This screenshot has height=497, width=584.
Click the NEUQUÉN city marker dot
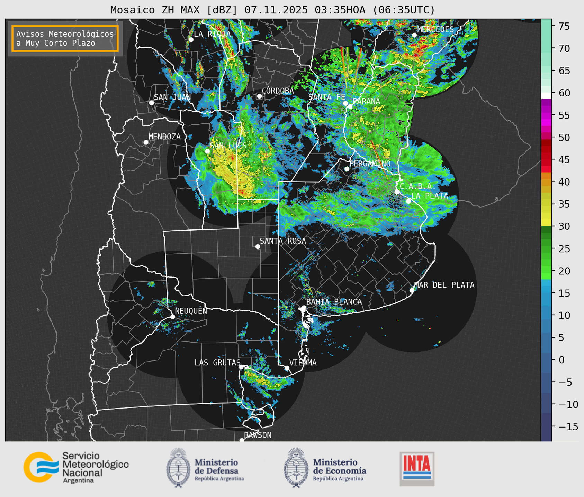(x=173, y=317)
